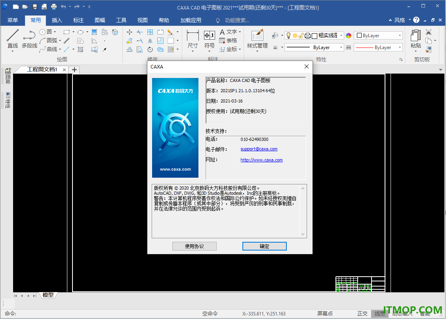446x319 pixels.
Task: Select the 多段线 polyline tool
Action: [x=29, y=39]
